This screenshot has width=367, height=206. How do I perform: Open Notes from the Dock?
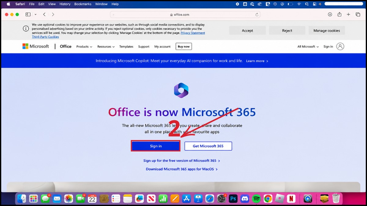(x=128, y=199)
